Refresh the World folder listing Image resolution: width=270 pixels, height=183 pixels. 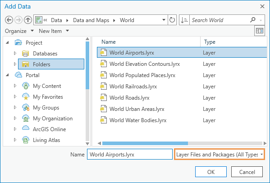point(172,20)
